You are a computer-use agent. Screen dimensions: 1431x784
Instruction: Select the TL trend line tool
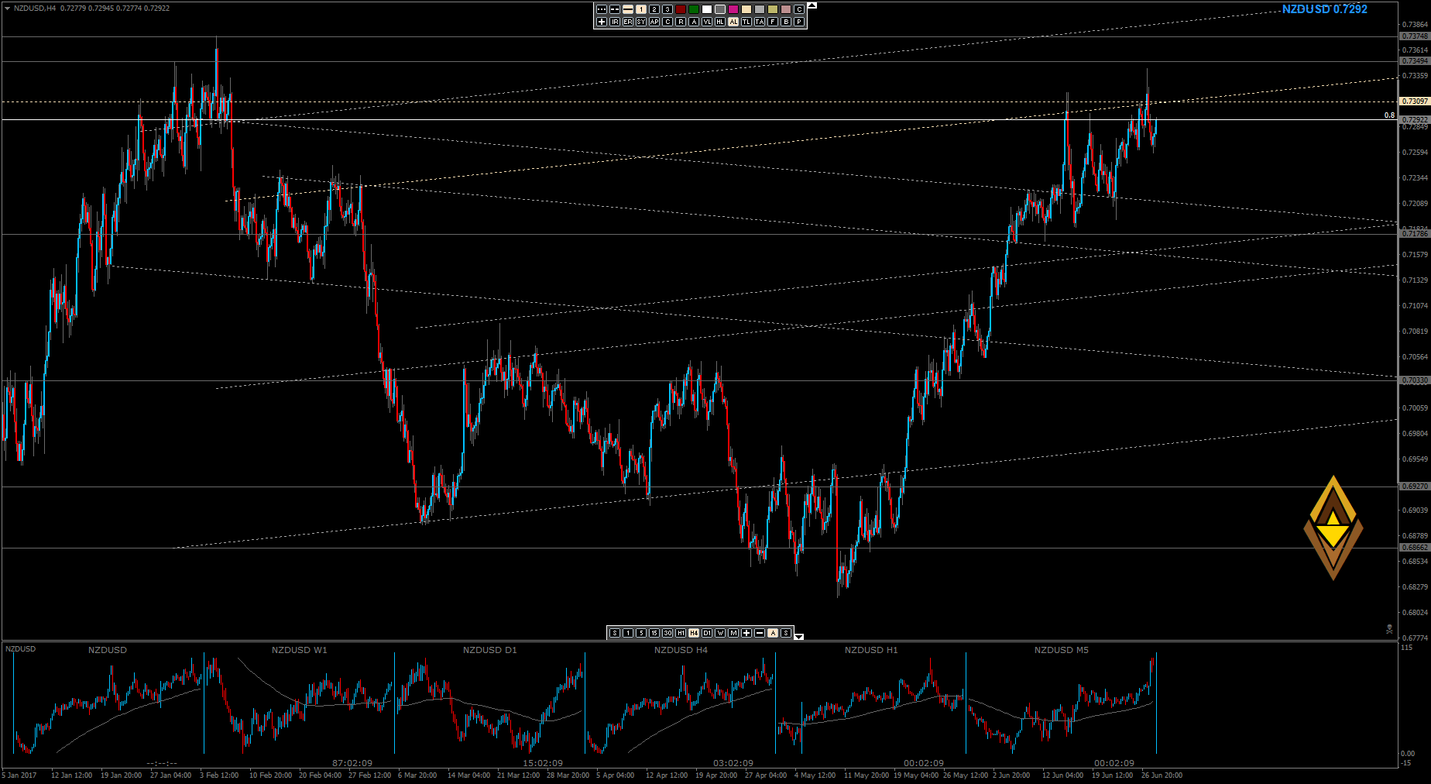746,22
